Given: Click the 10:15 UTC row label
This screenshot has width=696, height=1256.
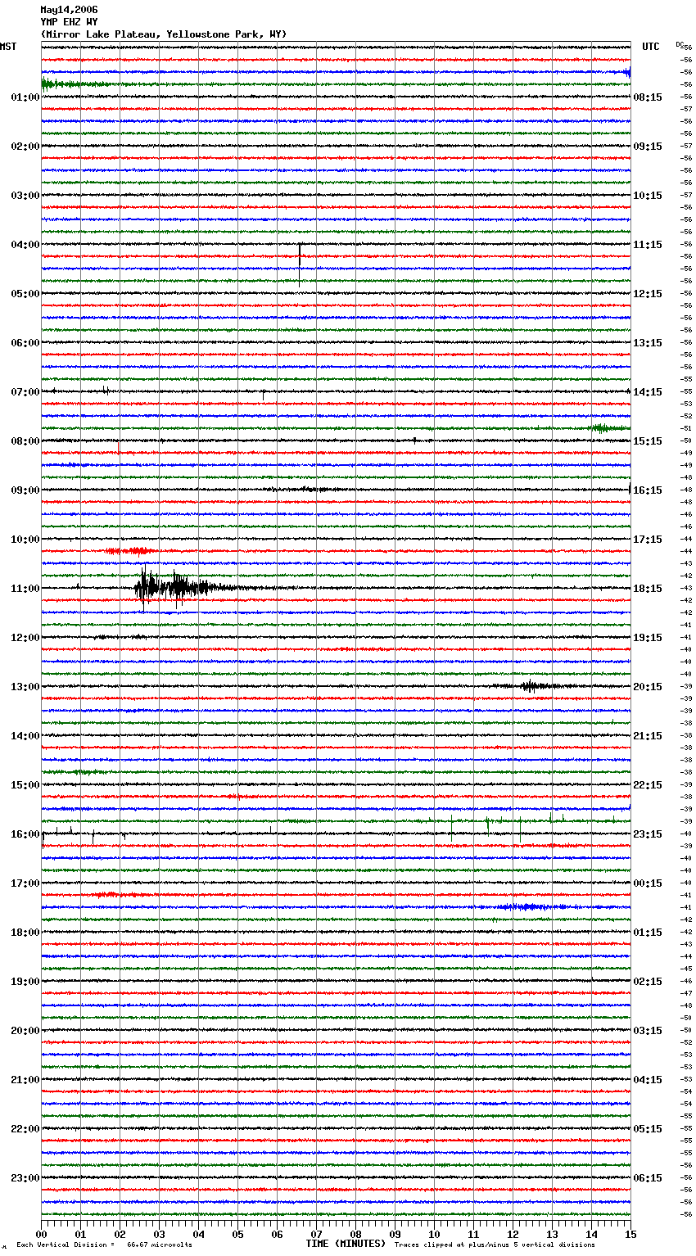Looking at the screenshot, I should [x=648, y=196].
